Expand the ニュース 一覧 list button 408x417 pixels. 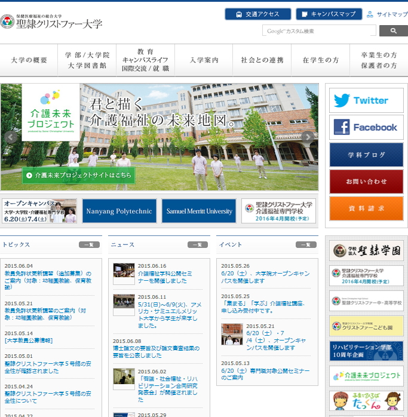(198, 244)
